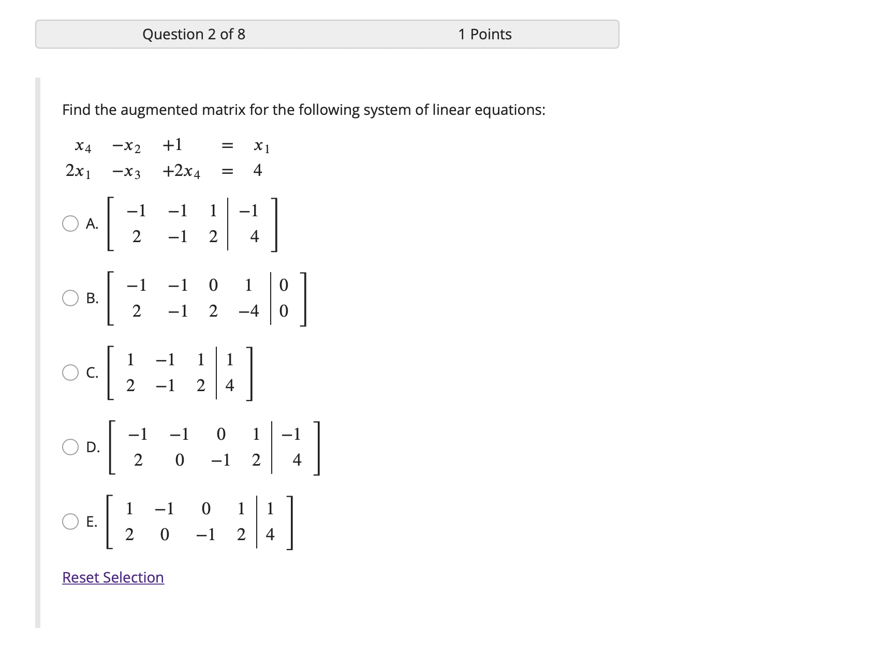885x655 pixels.
Task: Click the question prompt text
Action: [303, 110]
